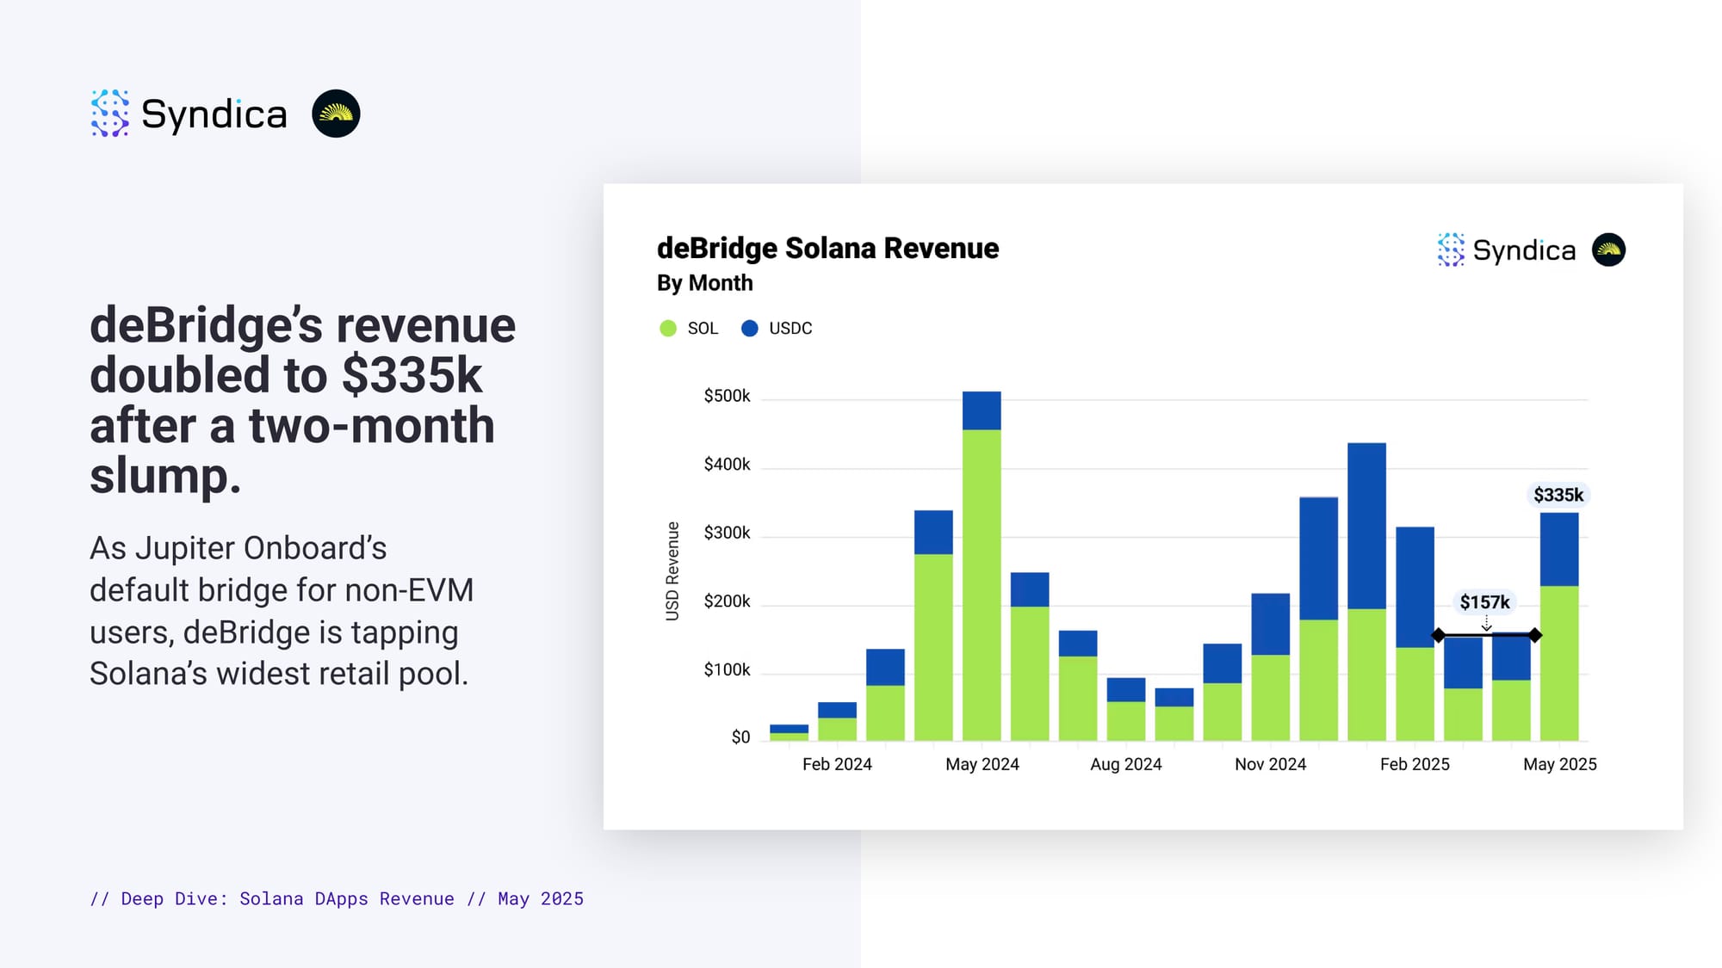Click the headline about revenue doubling to $335k
Screen dimensions: 1722x968
point(302,400)
